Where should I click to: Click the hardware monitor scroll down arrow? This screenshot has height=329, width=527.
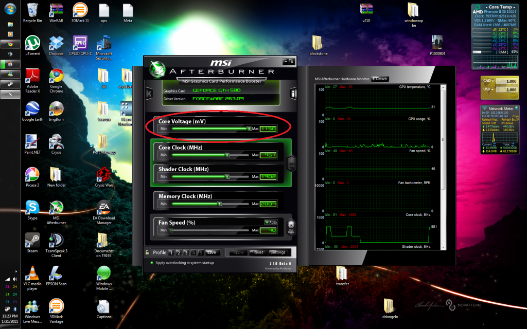[x=443, y=247]
